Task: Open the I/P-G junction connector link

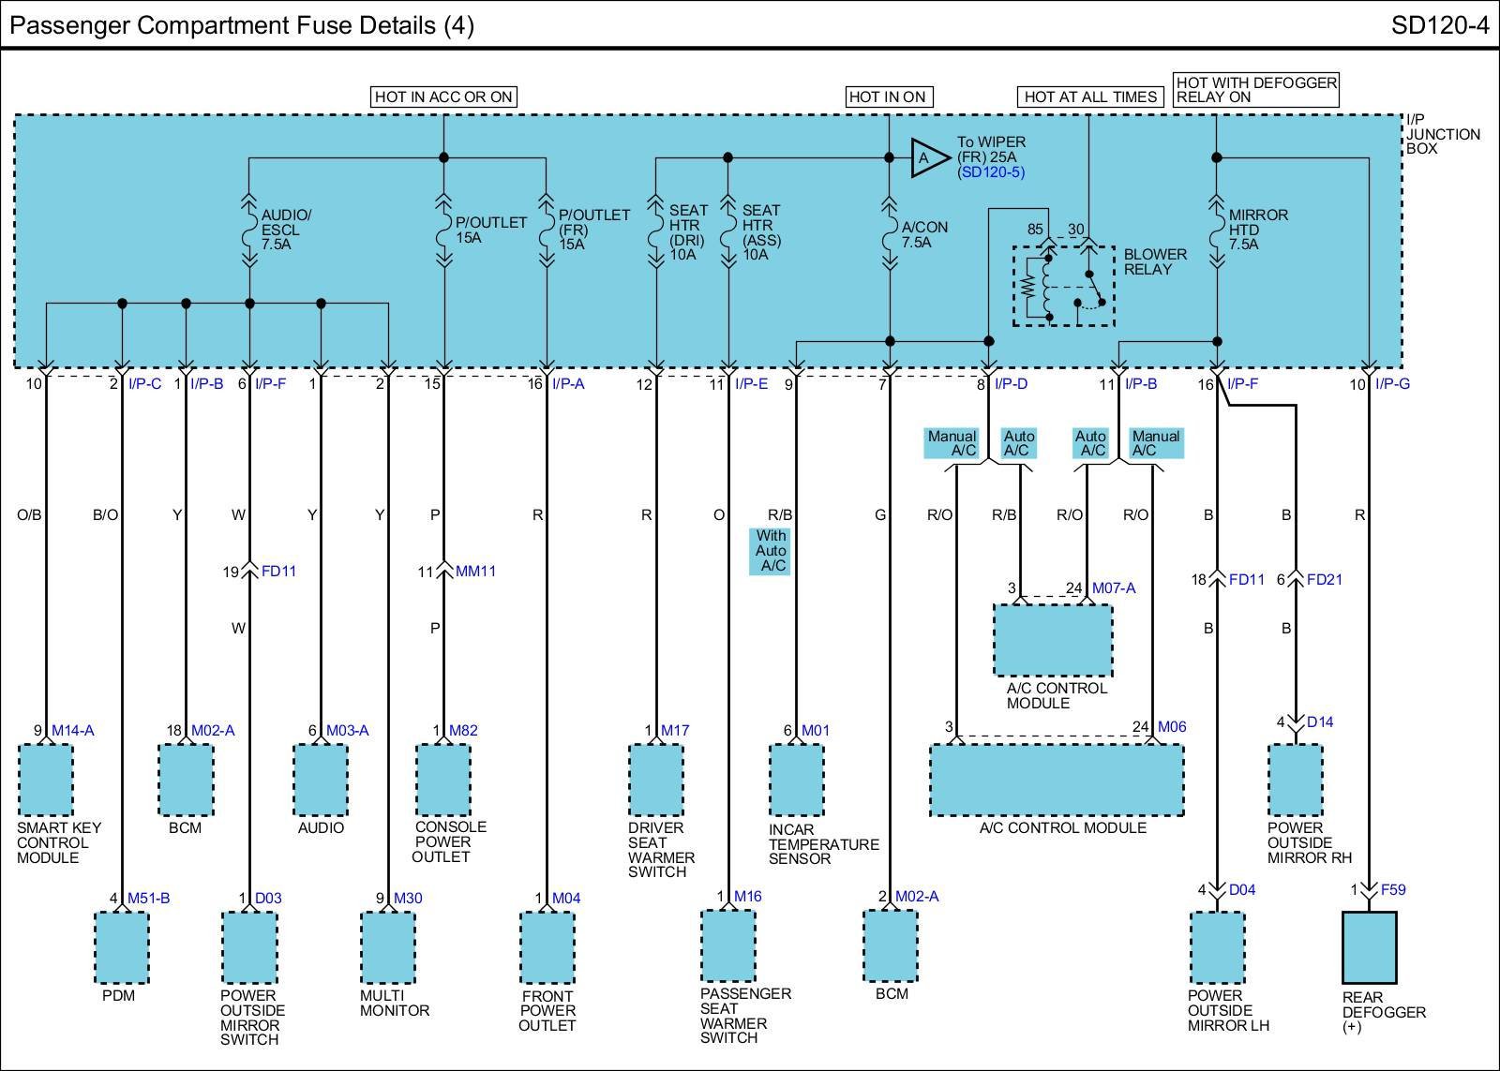Action: tap(1392, 384)
